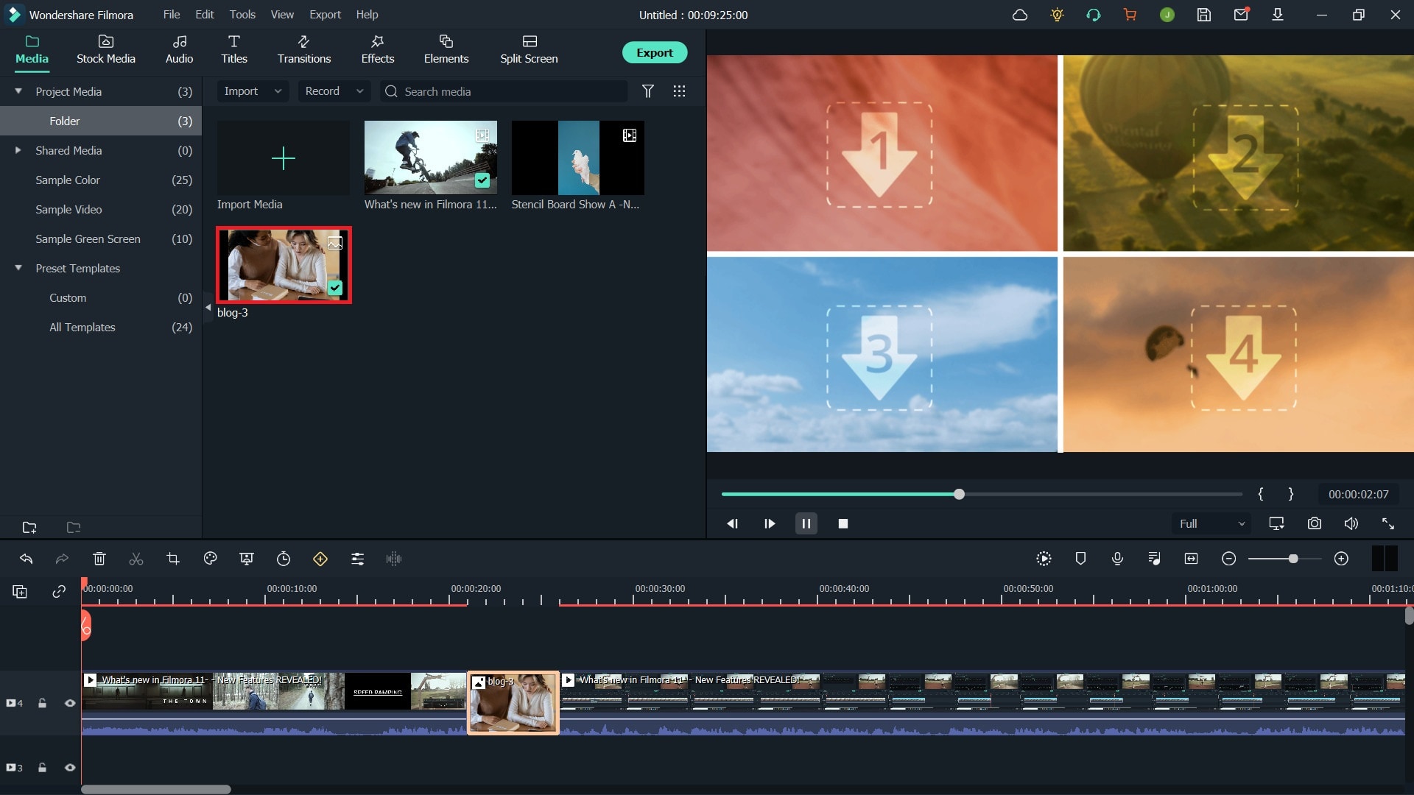Pause the preview playback

click(806, 523)
